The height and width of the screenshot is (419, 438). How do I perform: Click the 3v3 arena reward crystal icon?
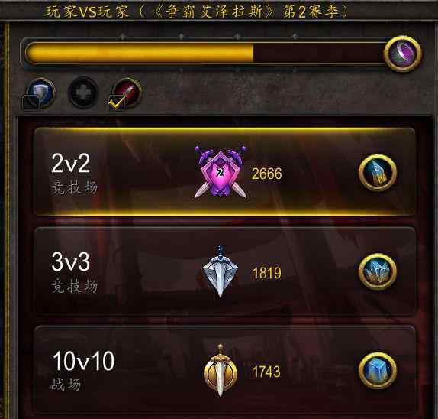378,271
